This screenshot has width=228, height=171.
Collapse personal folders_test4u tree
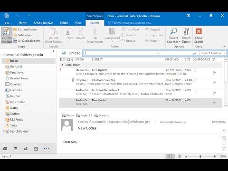4,55
